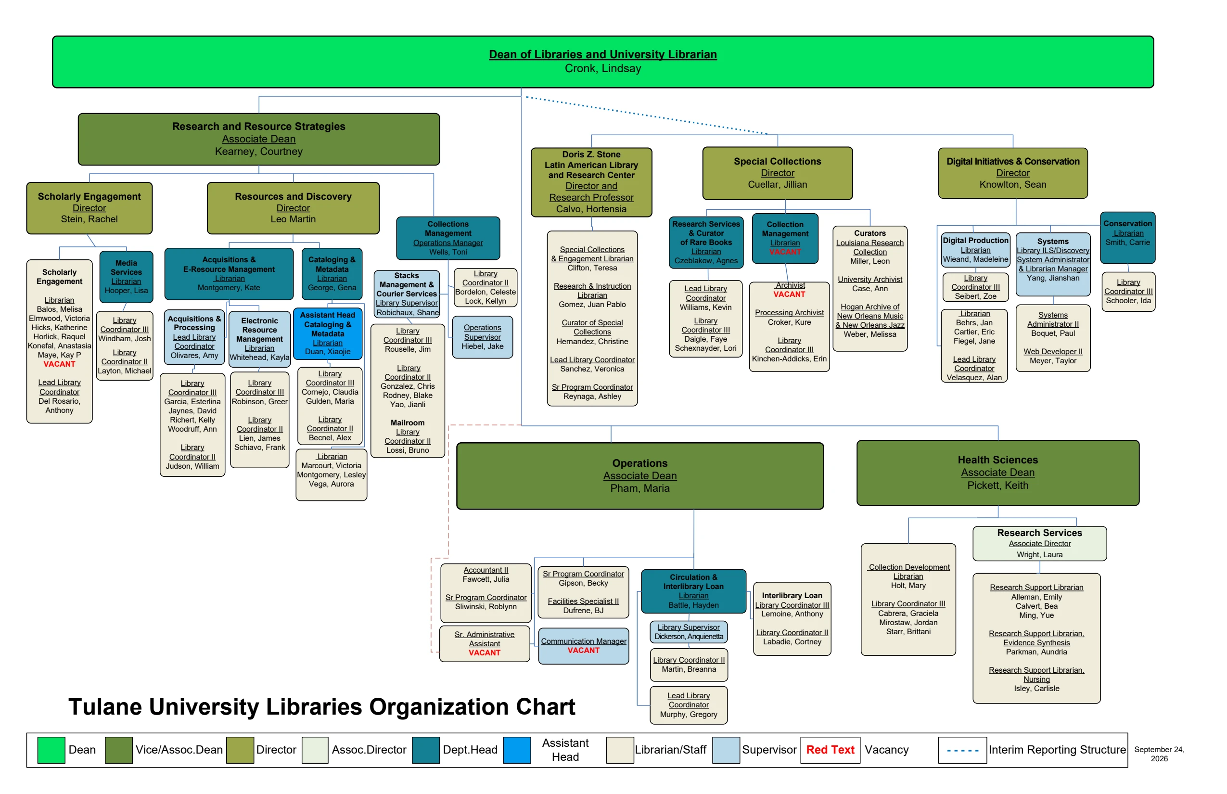Select the Electronic Resource Management Librarian box
Screen dimensions: 1227x794
(x=260, y=339)
